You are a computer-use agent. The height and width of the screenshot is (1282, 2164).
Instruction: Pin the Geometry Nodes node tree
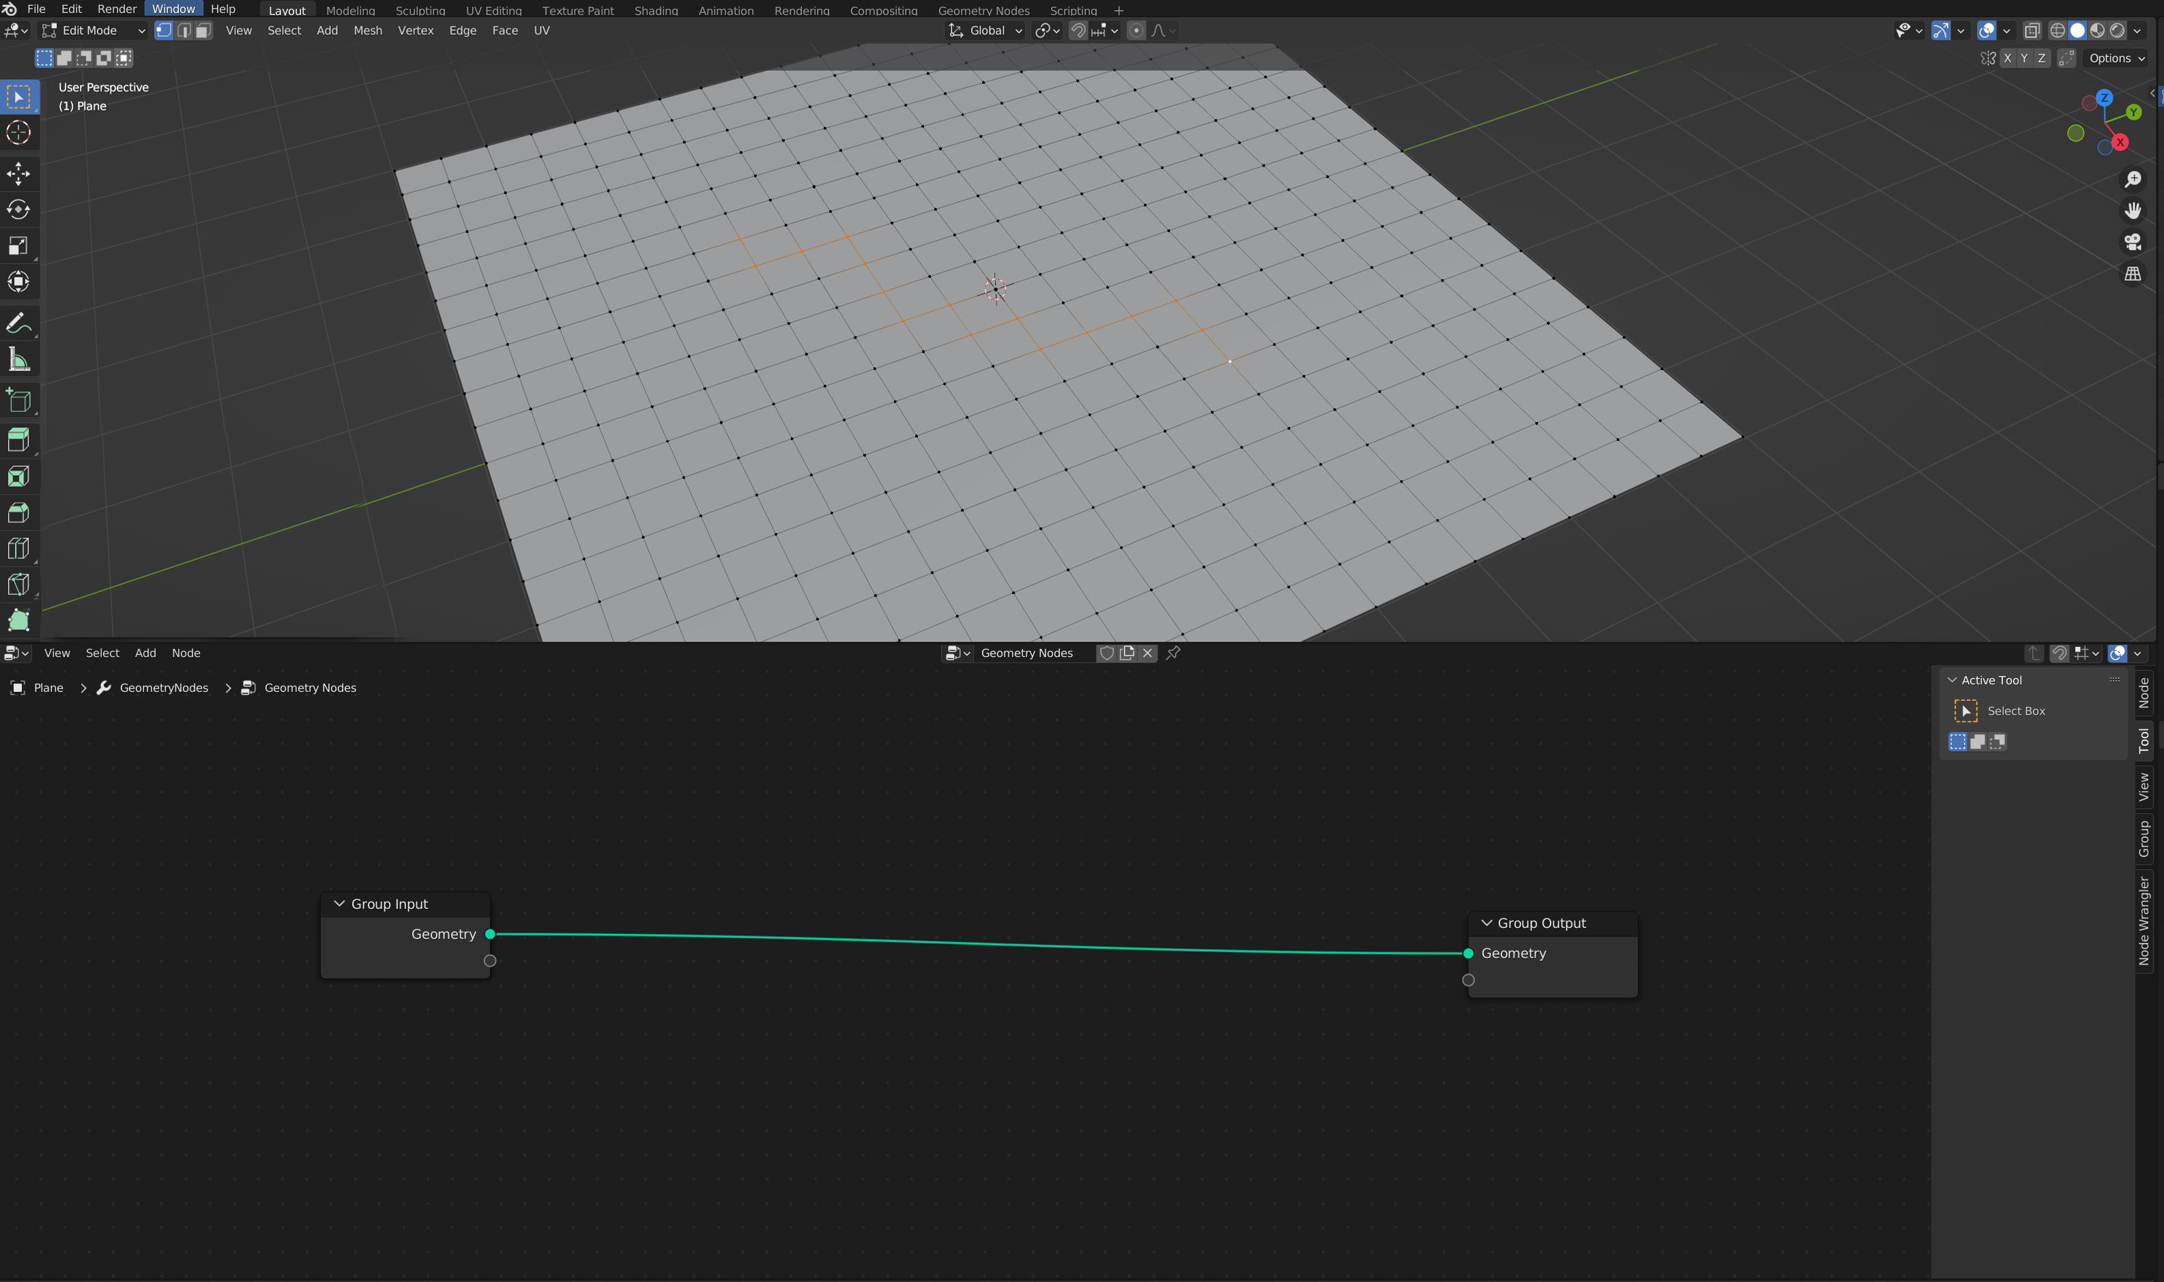click(1173, 653)
